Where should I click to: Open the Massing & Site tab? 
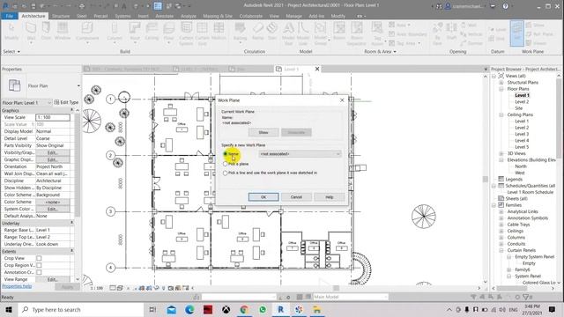pyautogui.click(x=218, y=16)
